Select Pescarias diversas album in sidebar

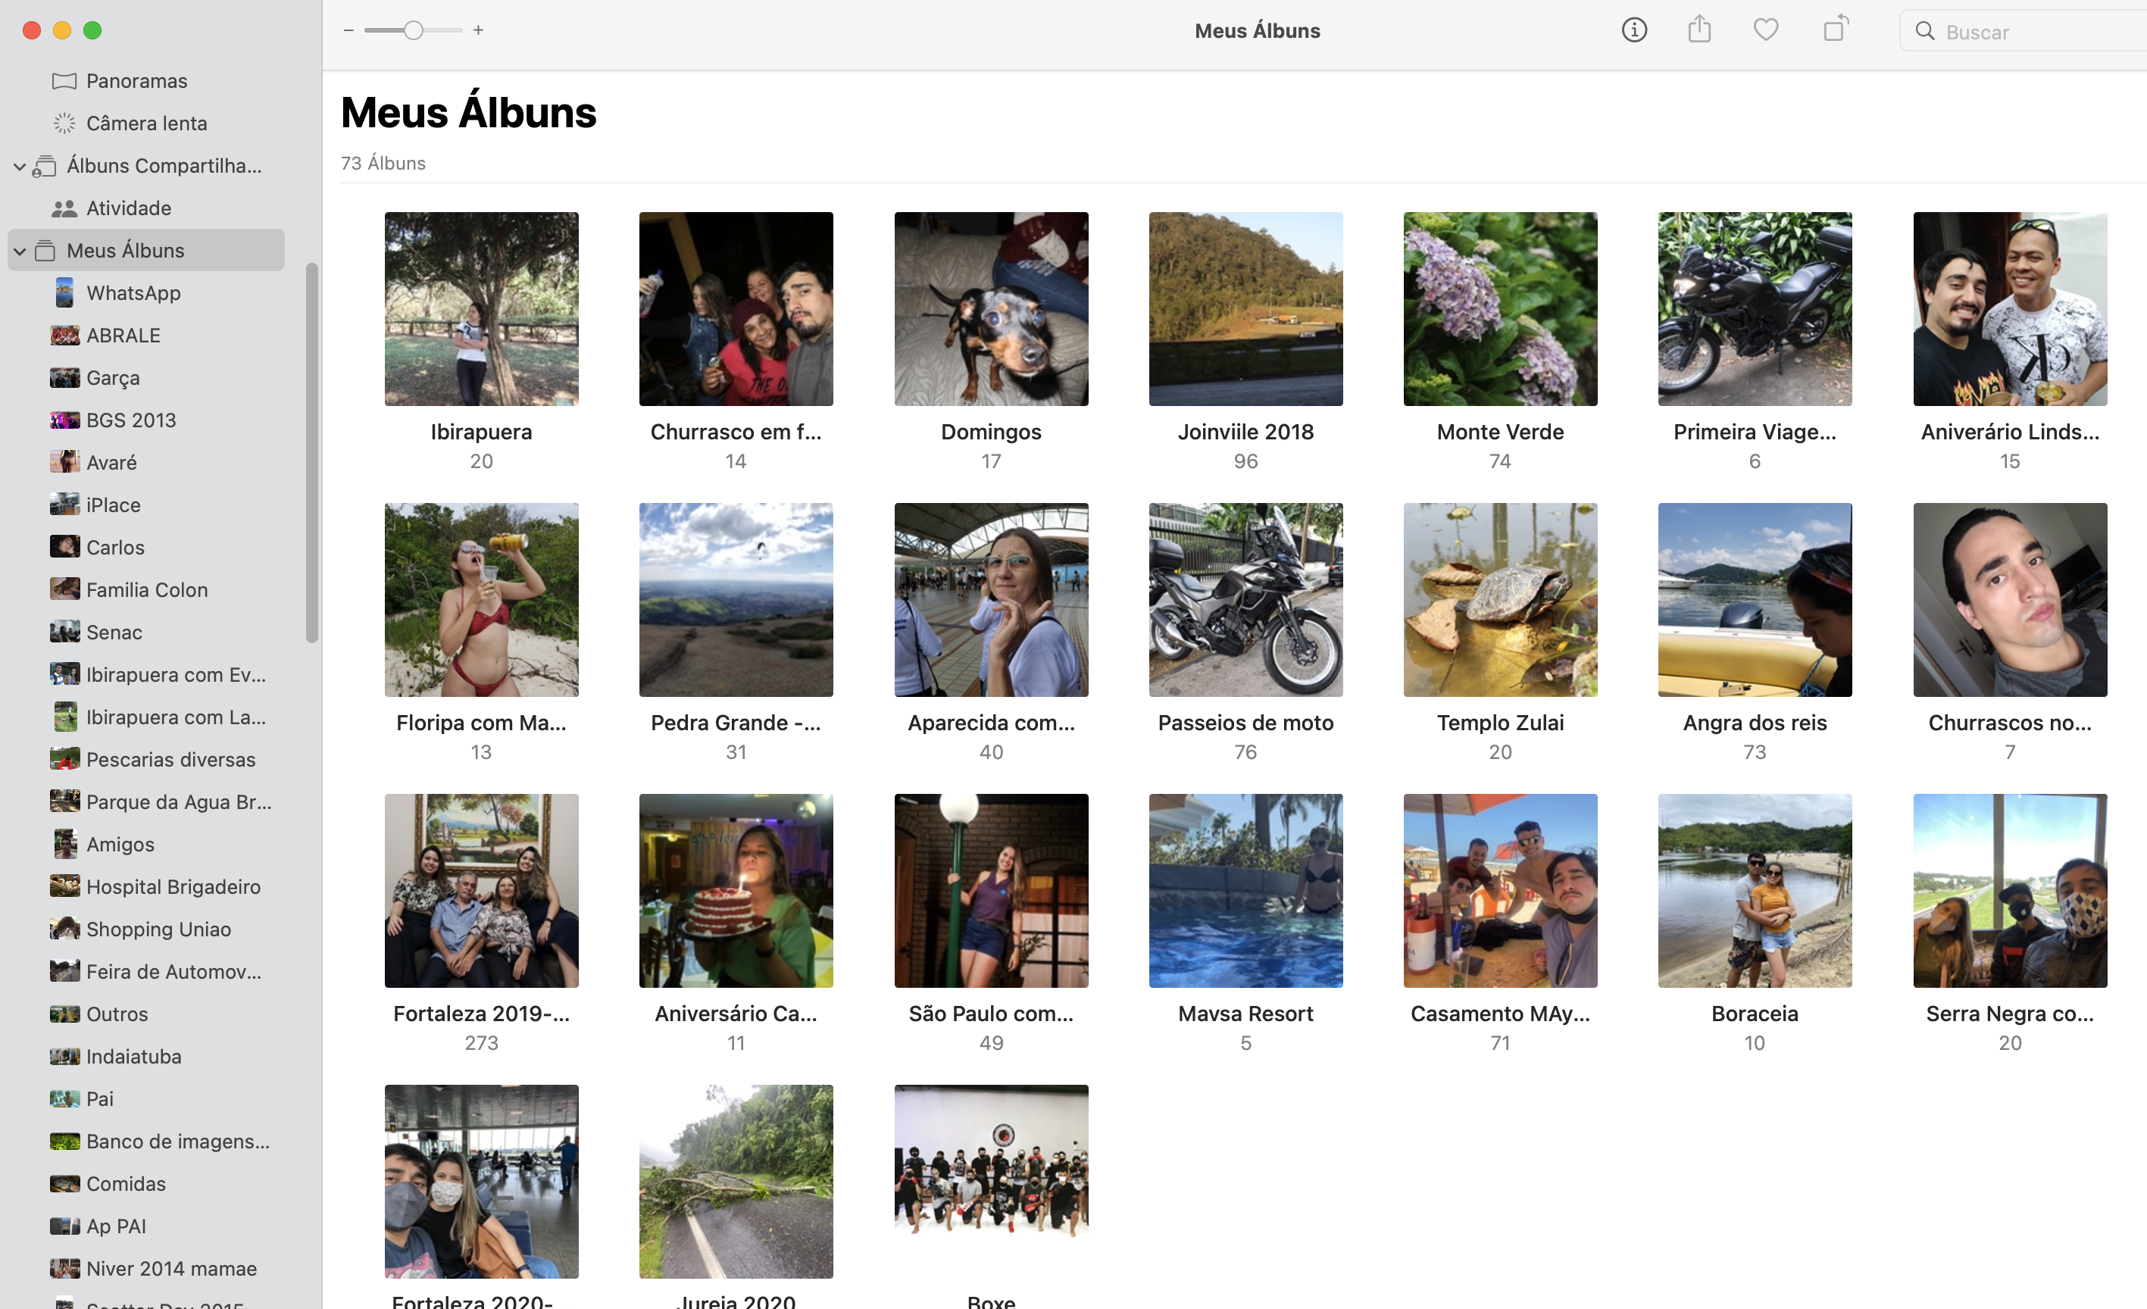coord(170,759)
